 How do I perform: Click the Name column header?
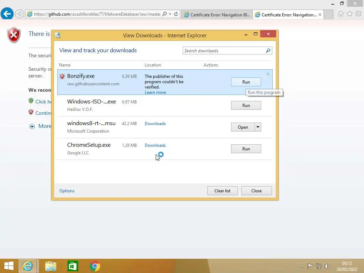coord(65,65)
